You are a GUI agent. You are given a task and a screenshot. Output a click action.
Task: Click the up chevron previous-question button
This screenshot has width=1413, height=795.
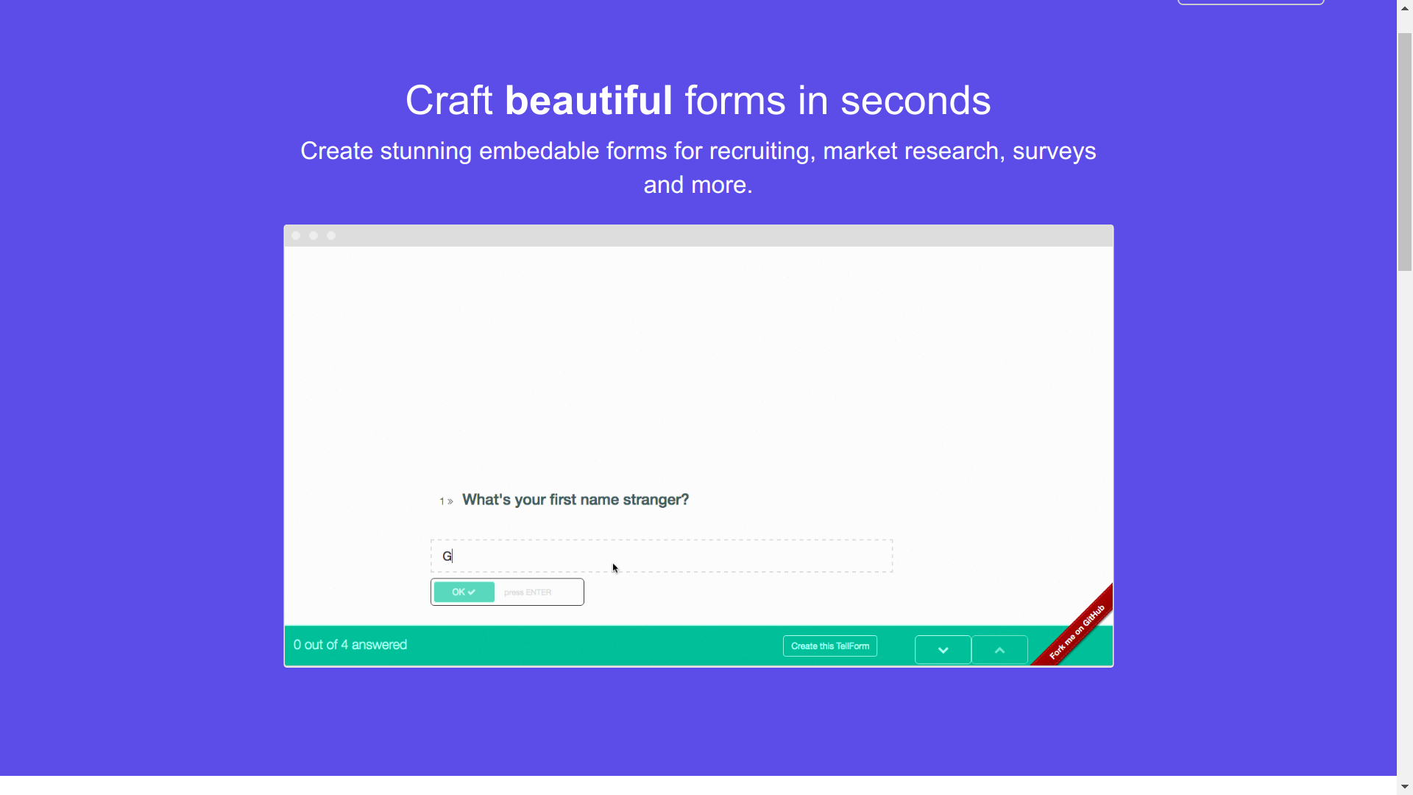999,650
